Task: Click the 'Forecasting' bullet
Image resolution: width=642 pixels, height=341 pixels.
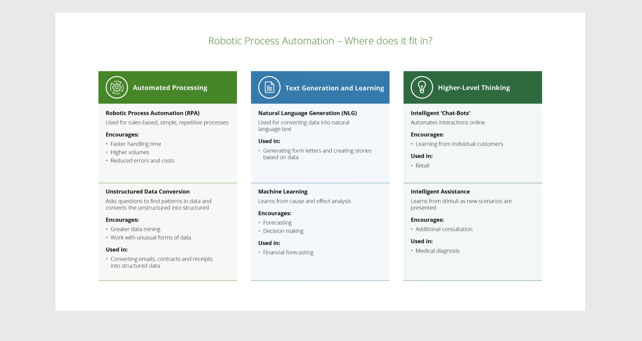Action: 277,223
